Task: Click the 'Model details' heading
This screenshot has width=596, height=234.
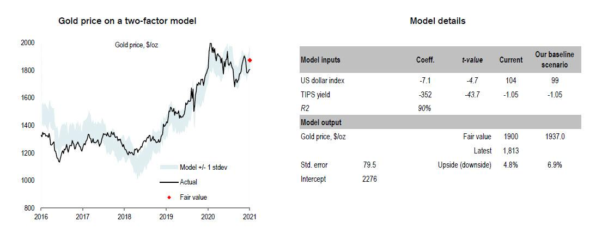Action: point(437,21)
